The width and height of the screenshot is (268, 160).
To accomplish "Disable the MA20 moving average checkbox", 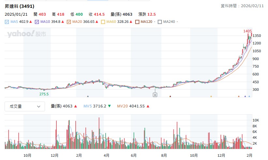I will [68, 22].
